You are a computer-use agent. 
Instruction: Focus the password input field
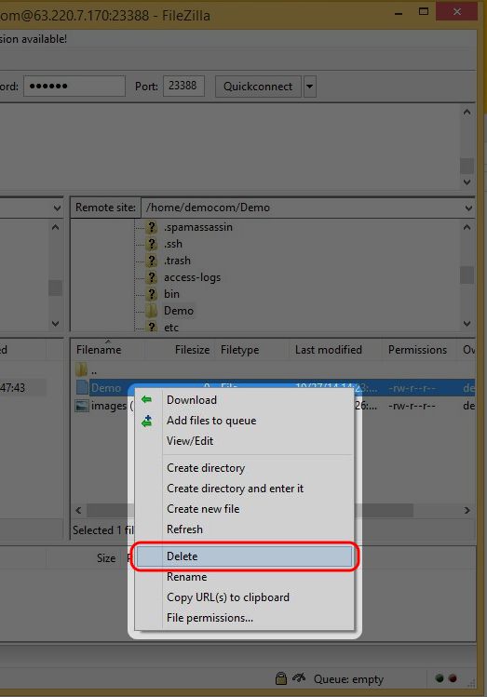point(74,86)
